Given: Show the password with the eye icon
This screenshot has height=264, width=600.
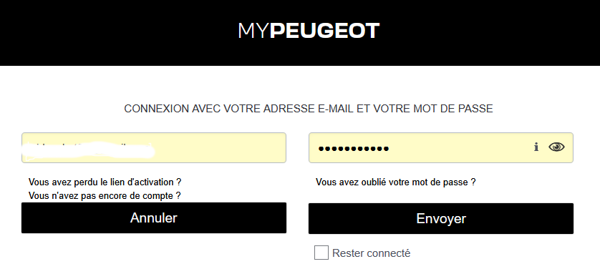Looking at the screenshot, I should tap(556, 147).
